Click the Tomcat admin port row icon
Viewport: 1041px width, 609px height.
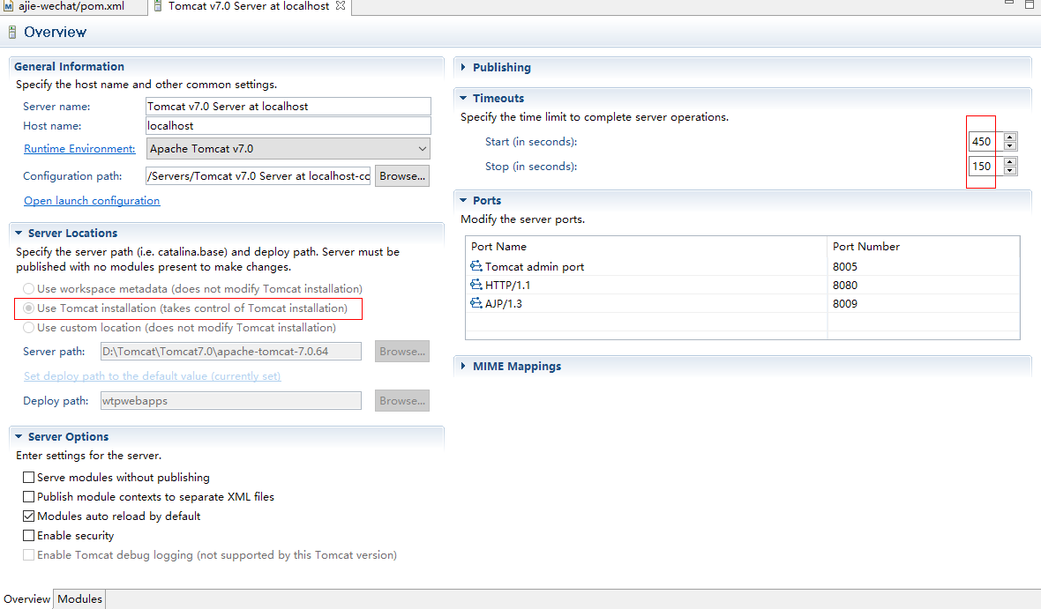pos(476,266)
